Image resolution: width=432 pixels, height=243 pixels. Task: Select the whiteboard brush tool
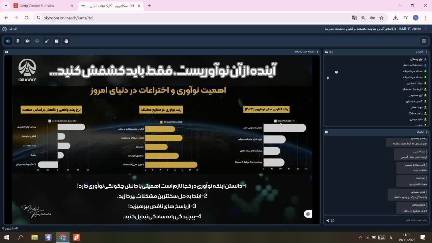point(47,41)
